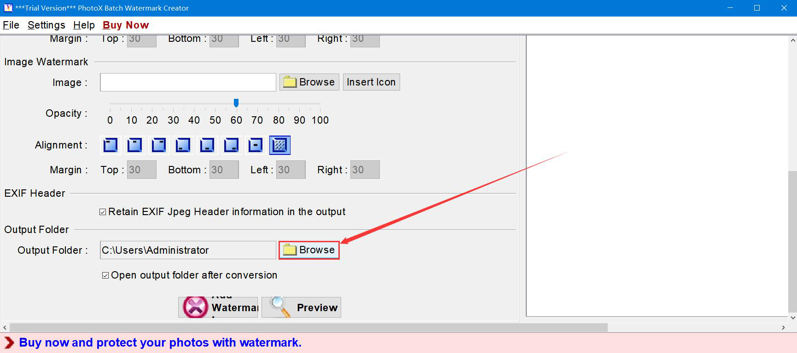Select tiled watermark alignment icon
The image size is (797, 353).
click(280, 145)
